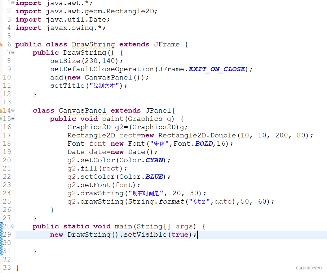The height and width of the screenshot is (273, 327).
Task: Click JFrame superclass name on line 6
Action: [167, 44]
